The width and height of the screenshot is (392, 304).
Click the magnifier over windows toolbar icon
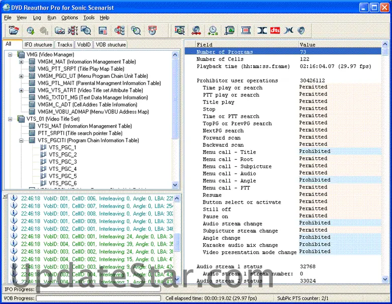point(86,31)
